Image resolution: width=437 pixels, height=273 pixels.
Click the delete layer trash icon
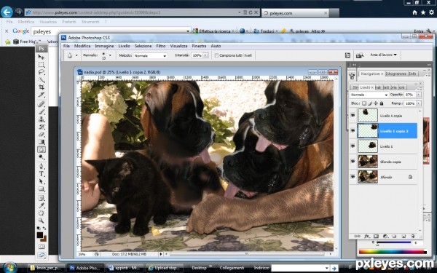click(x=413, y=236)
